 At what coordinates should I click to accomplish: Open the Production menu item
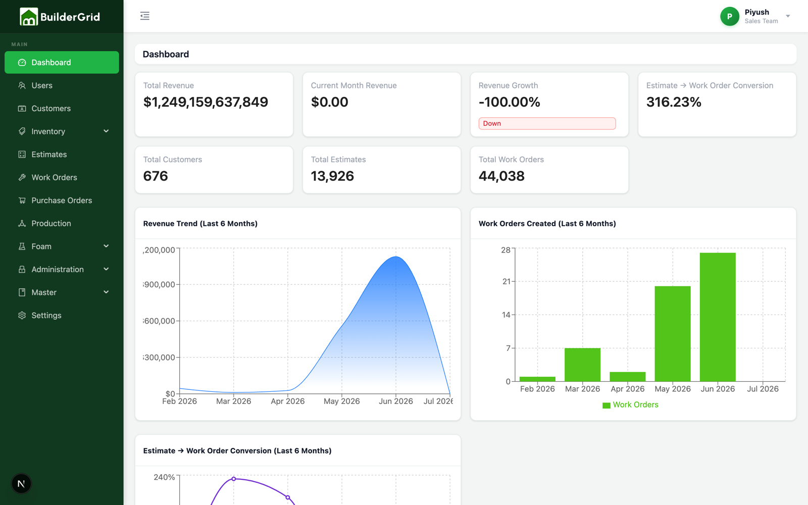62,223
